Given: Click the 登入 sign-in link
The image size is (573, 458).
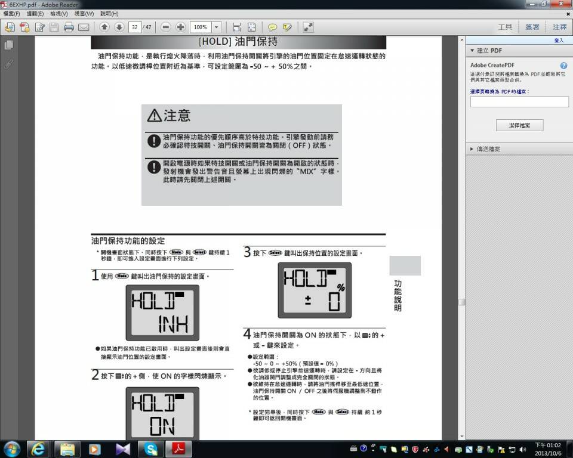Looking at the screenshot, I should (x=559, y=40).
